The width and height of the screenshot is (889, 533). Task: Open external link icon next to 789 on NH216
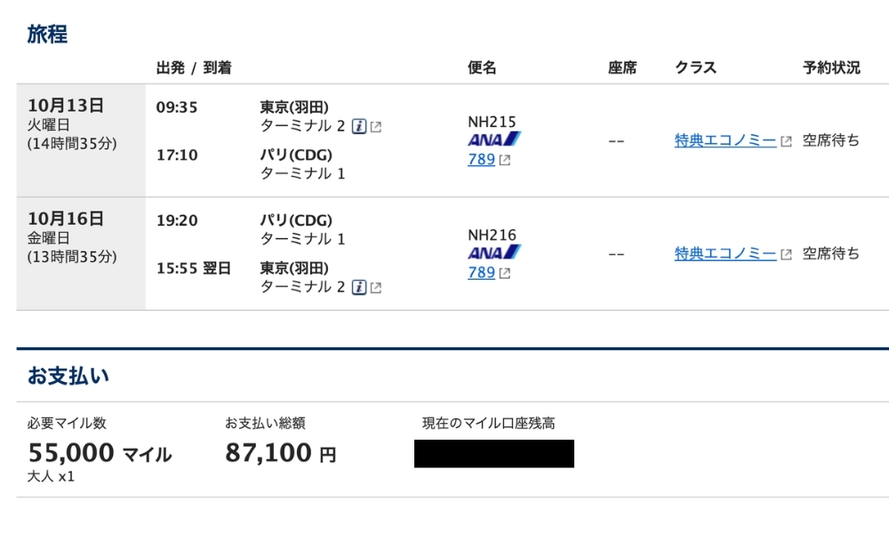(503, 274)
